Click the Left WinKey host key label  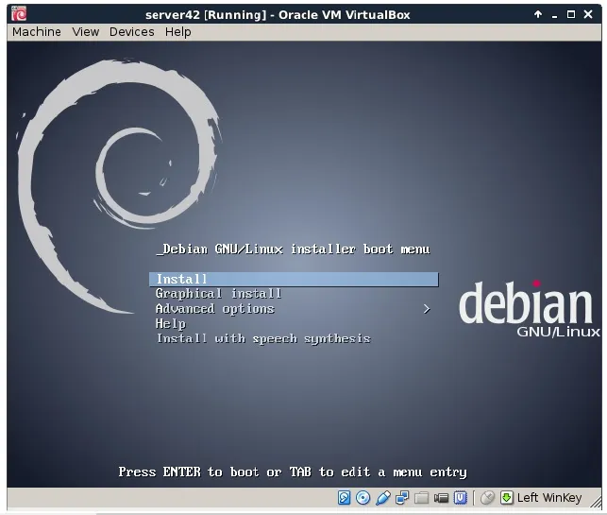tap(549, 498)
